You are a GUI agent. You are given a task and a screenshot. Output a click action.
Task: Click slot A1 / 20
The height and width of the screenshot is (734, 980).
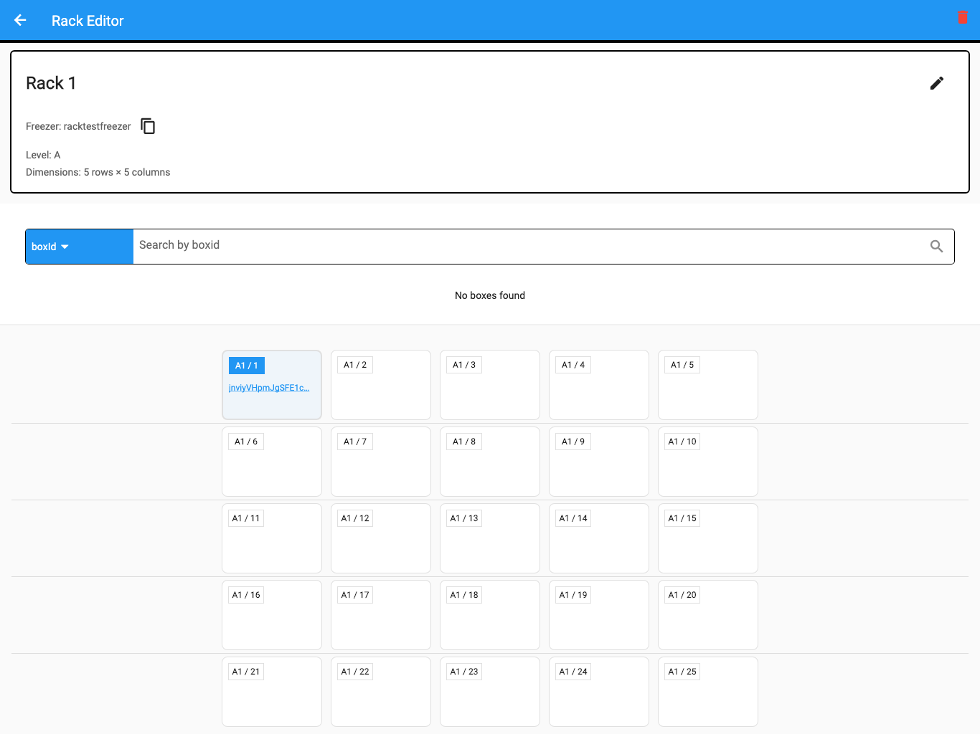pyautogui.click(x=708, y=615)
